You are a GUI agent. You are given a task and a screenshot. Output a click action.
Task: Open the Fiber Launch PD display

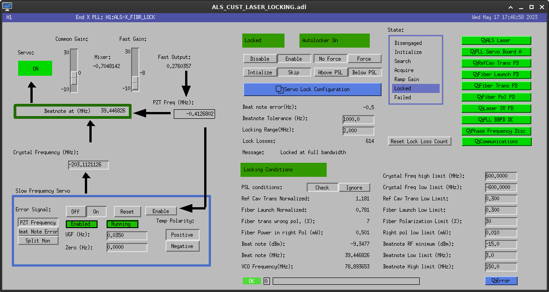(x=496, y=74)
